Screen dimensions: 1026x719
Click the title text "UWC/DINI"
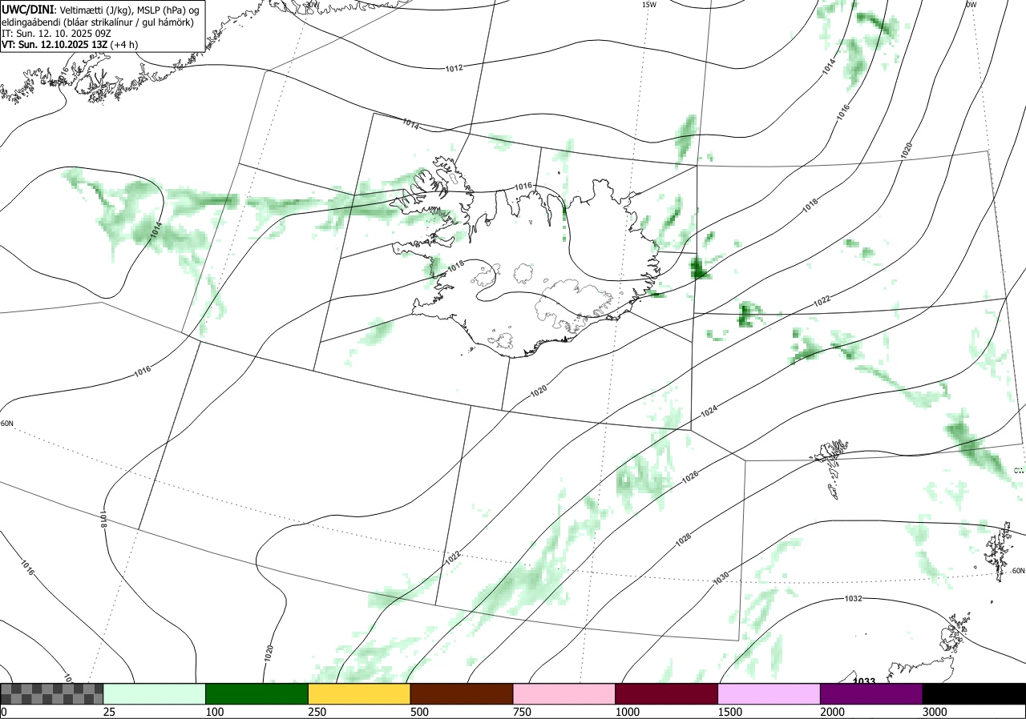click(28, 9)
